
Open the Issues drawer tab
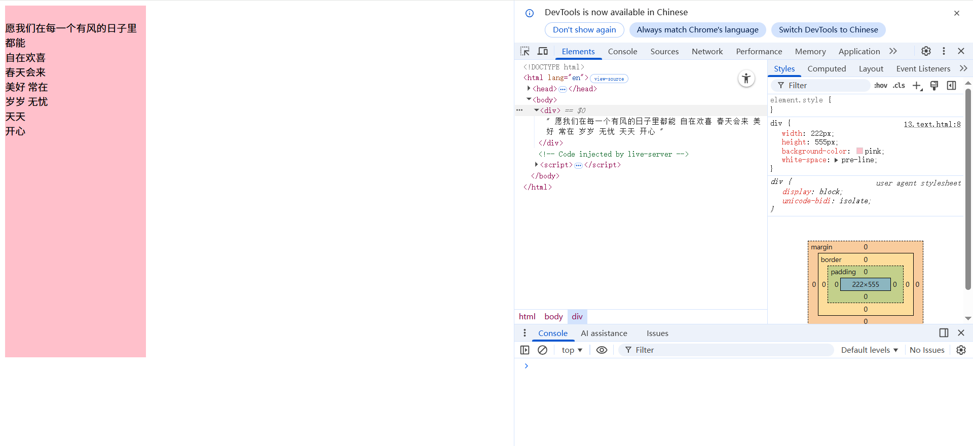[x=657, y=333]
